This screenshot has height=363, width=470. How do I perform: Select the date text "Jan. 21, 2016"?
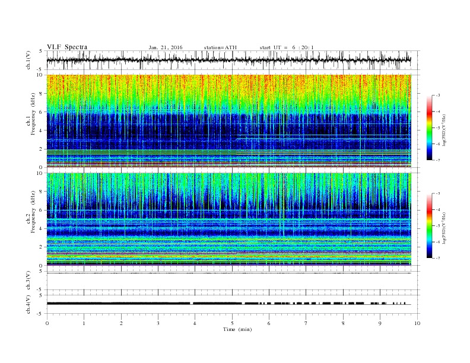pyautogui.click(x=166, y=47)
